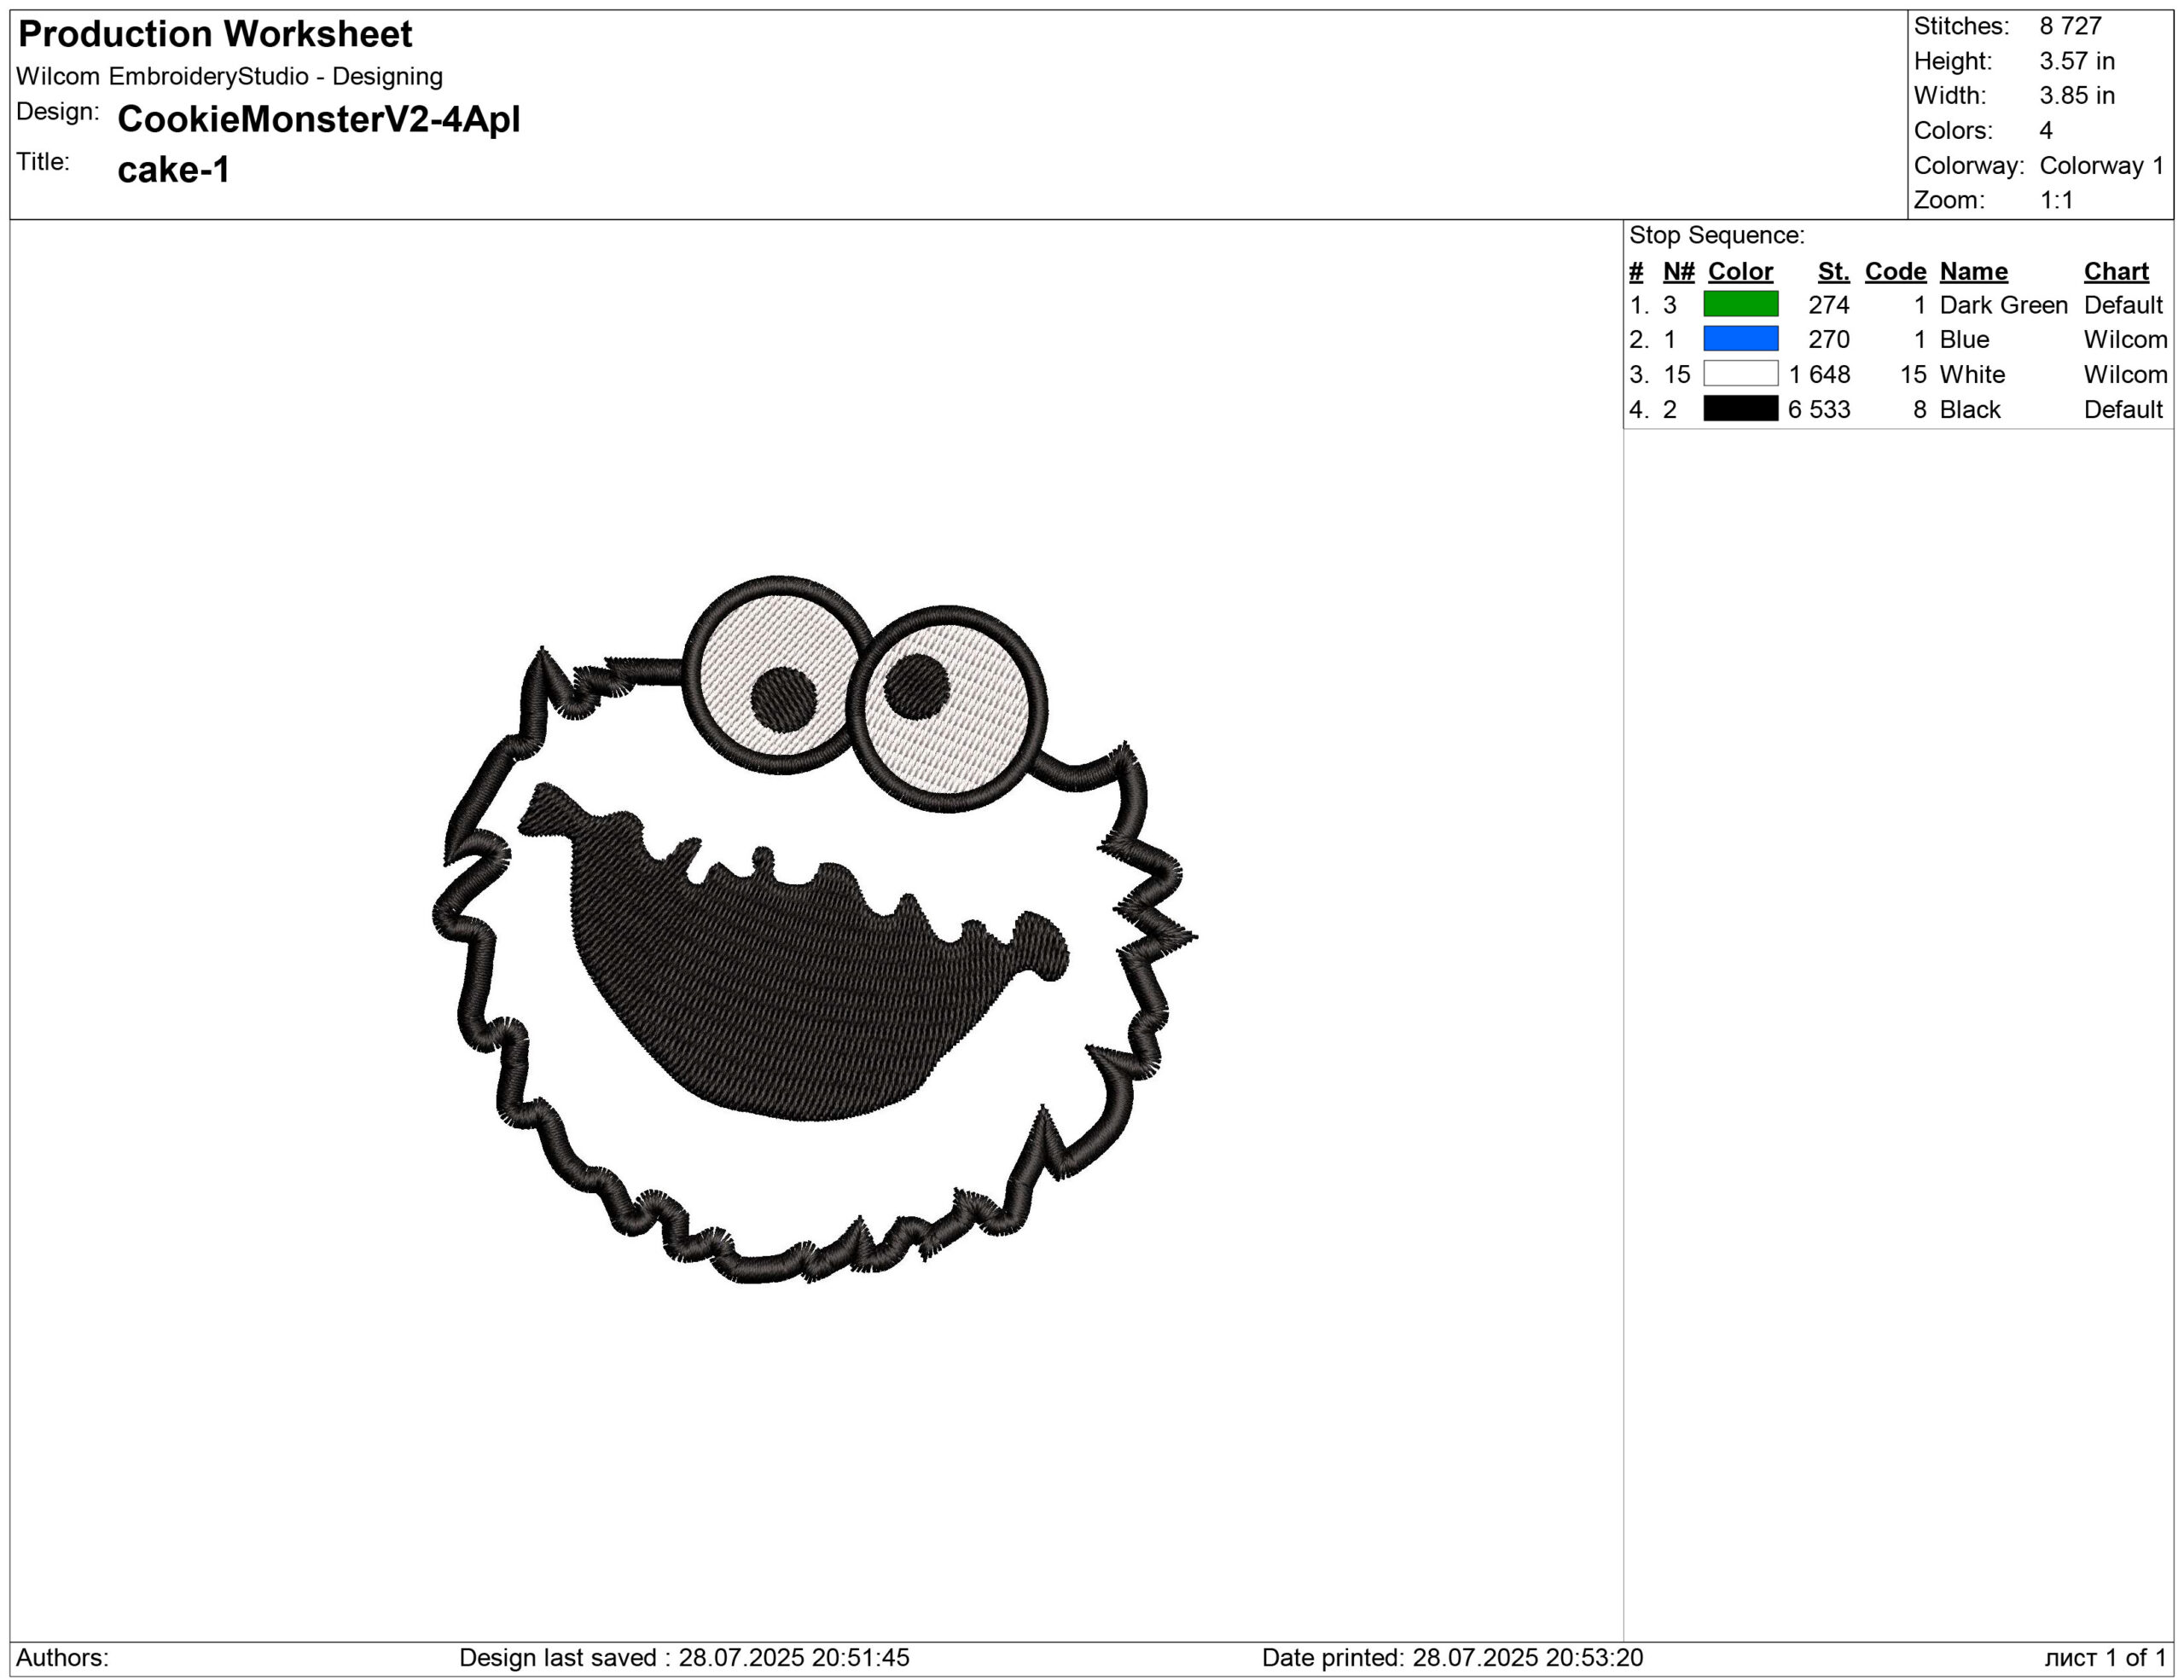Screen dimensions: 2184x1680
Task: Click the St. column header
Action: tap(1833, 271)
